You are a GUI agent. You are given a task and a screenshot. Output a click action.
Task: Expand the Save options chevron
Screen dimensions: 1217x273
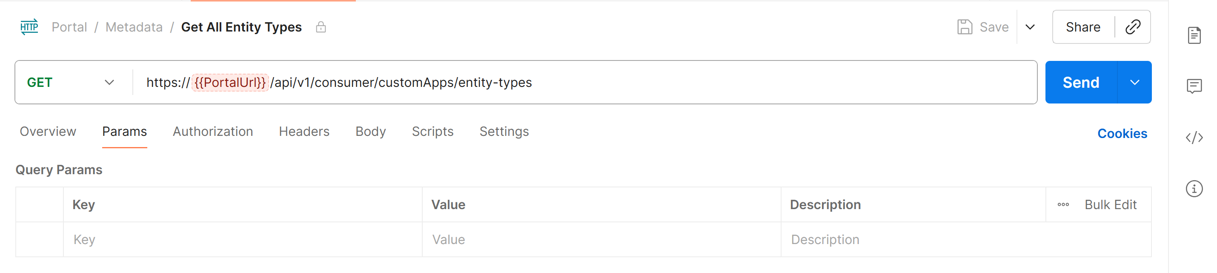tap(1030, 27)
